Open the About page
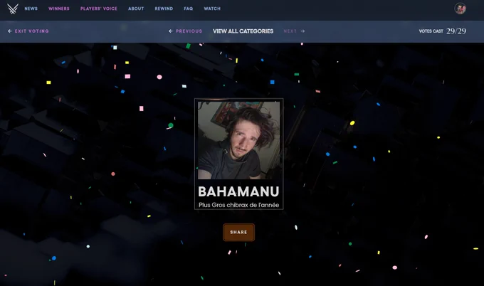 click(x=136, y=9)
